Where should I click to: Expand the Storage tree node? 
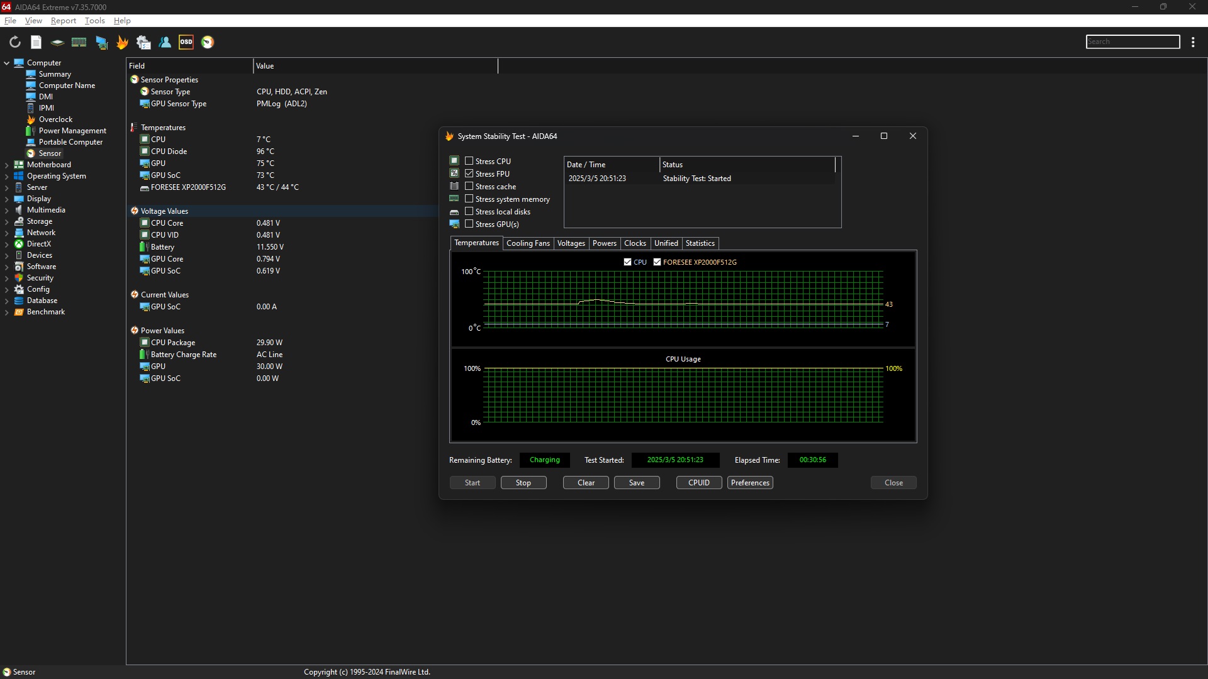7,221
